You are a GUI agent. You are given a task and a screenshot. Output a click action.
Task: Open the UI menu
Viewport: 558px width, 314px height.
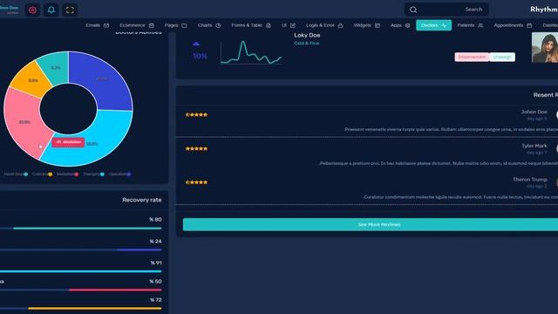click(x=289, y=25)
